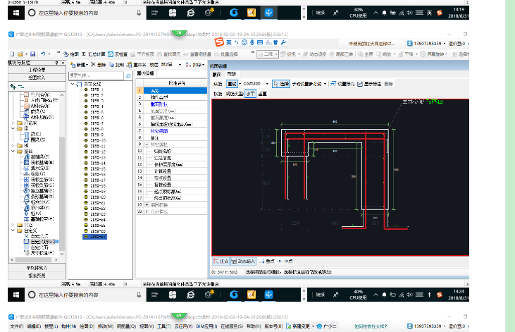Open 工具(T) menu in lower window
This screenshot has height=332, width=515.
click(164, 326)
